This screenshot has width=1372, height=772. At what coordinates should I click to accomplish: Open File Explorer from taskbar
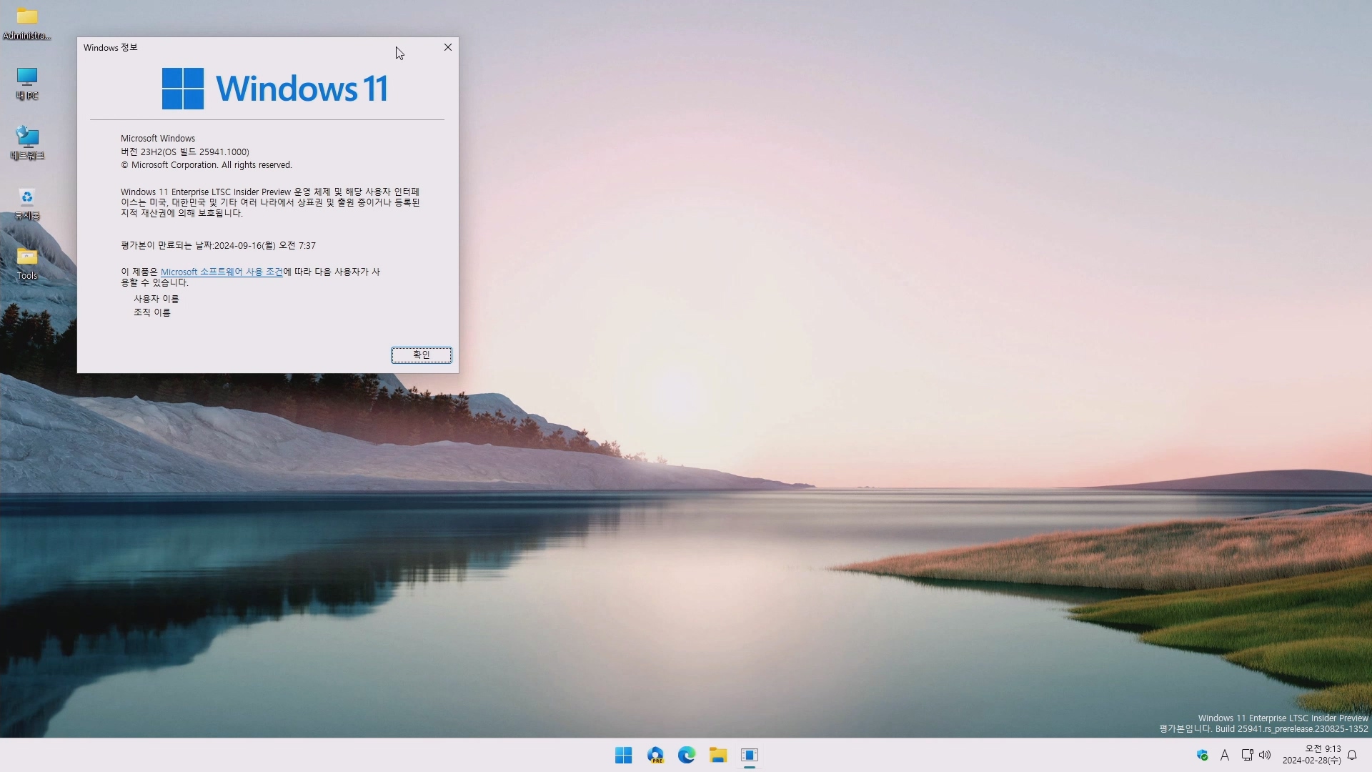pos(718,755)
